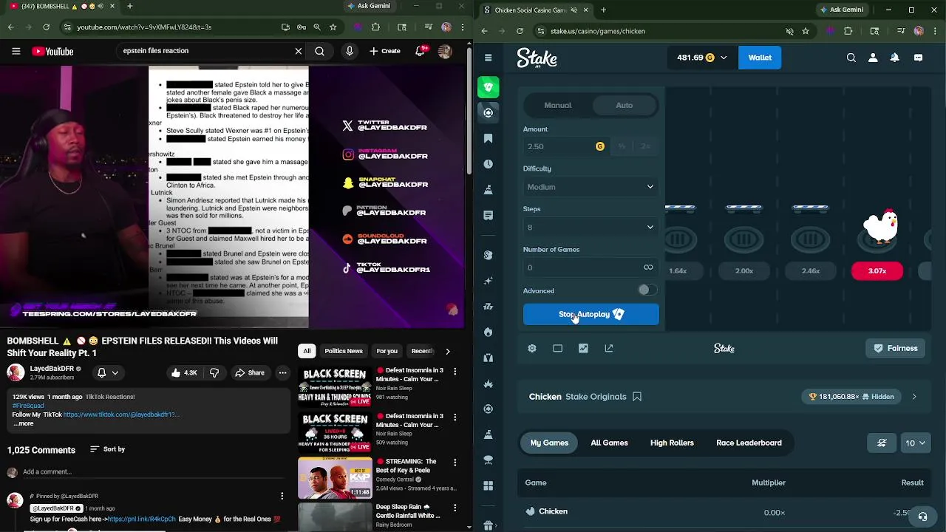Open Steps dropdown showing 8
946x532 pixels.
tap(591, 227)
